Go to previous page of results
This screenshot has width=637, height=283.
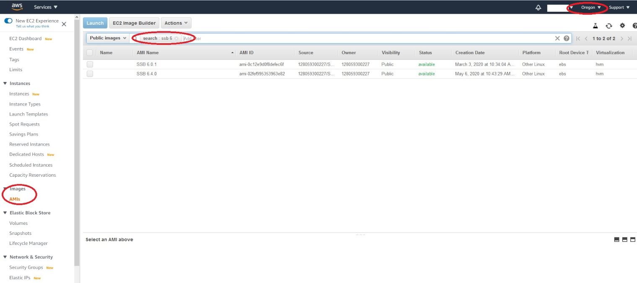coord(586,39)
